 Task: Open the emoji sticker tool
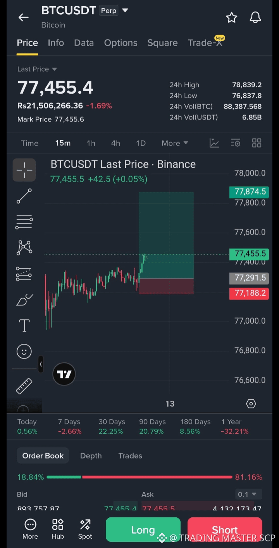[x=24, y=352]
